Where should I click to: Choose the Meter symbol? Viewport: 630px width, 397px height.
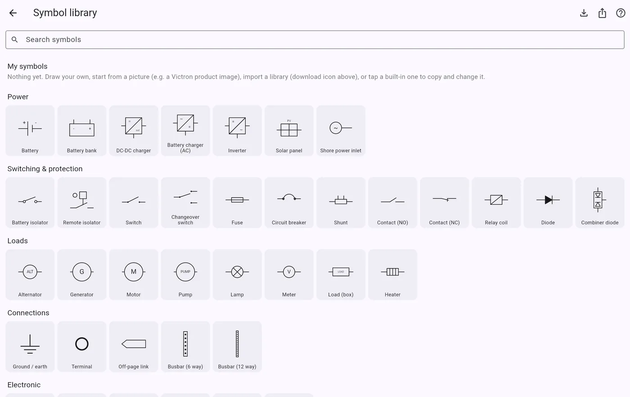pyautogui.click(x=289, y=275)
